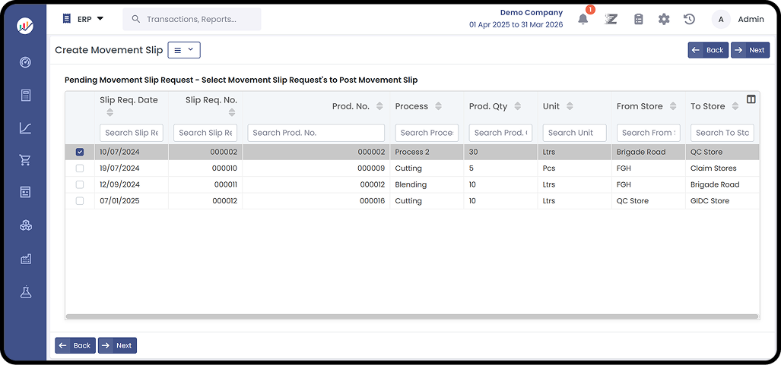Viewport: 781px width, 365px height.
Task: Open the calculator icon in top bar
Action: click(638, 20)
